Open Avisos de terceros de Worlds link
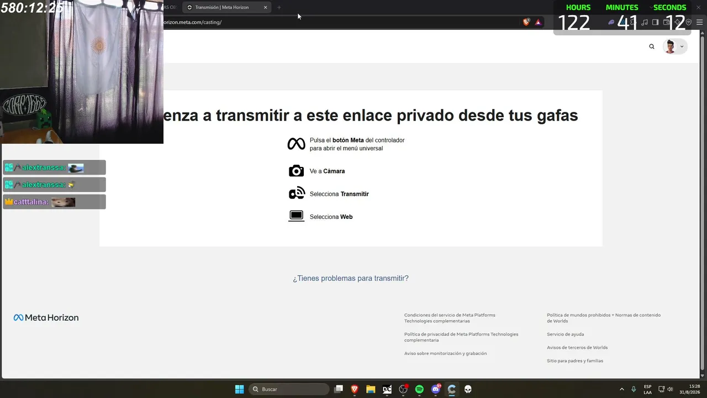Viewport: 707px width, 398px height. point(577,347)
